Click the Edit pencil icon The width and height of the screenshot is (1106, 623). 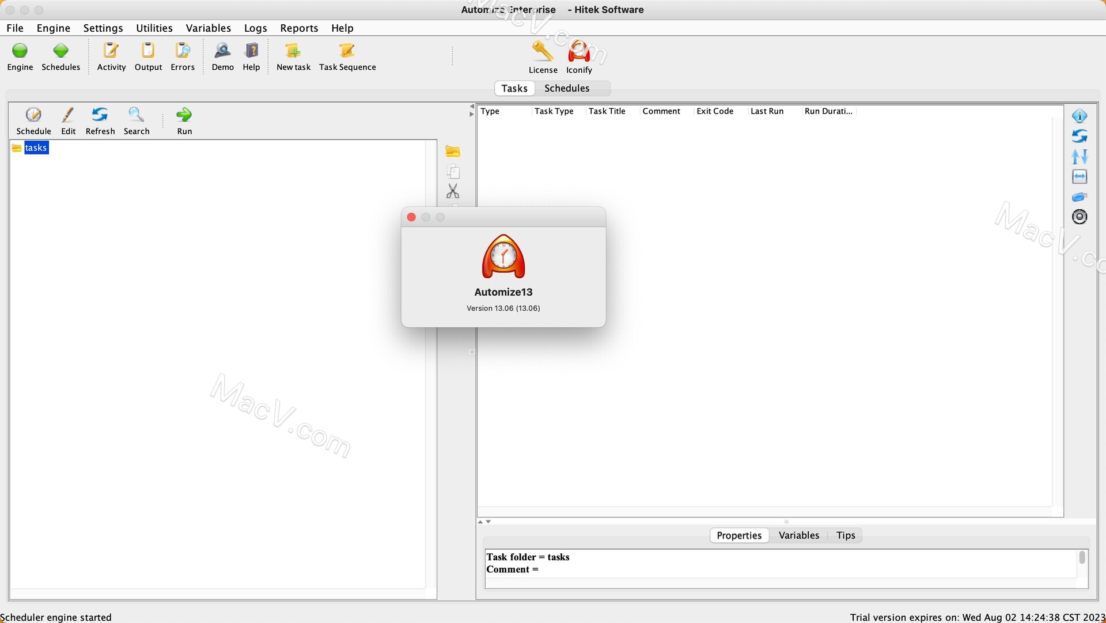(x=68, y=121)
